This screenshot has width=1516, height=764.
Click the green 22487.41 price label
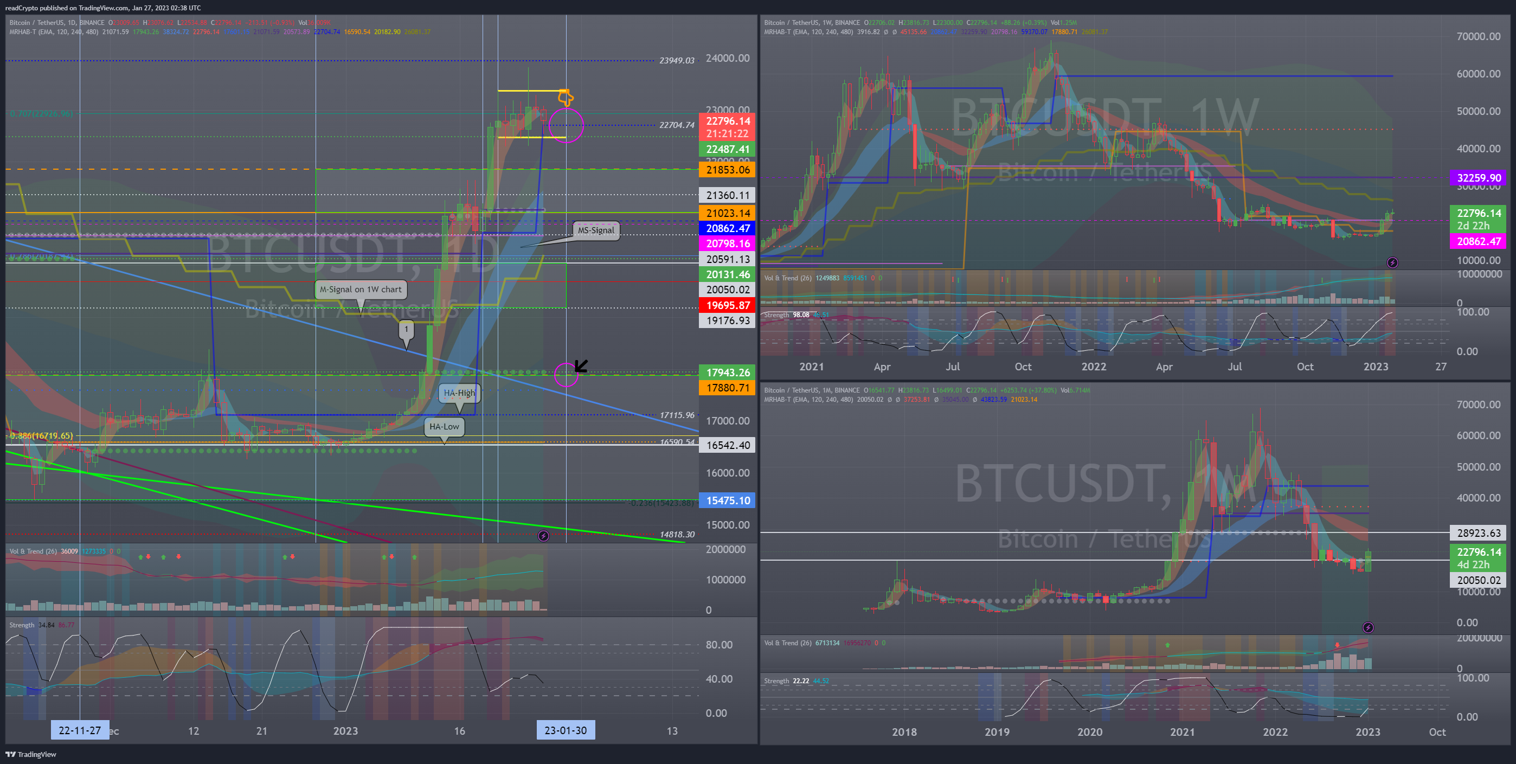point(728,150)
